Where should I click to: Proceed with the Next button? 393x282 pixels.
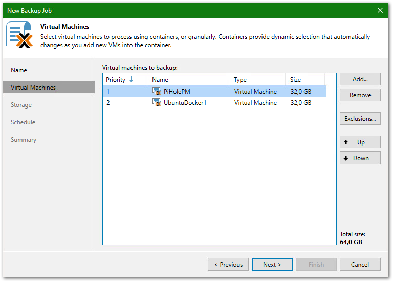click(x=272, y=265)
